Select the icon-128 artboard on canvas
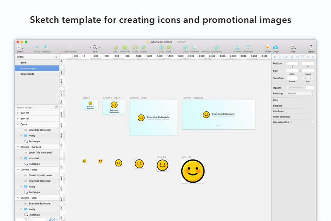The width and height of the screenshot is (331, 221). [193, 171]
